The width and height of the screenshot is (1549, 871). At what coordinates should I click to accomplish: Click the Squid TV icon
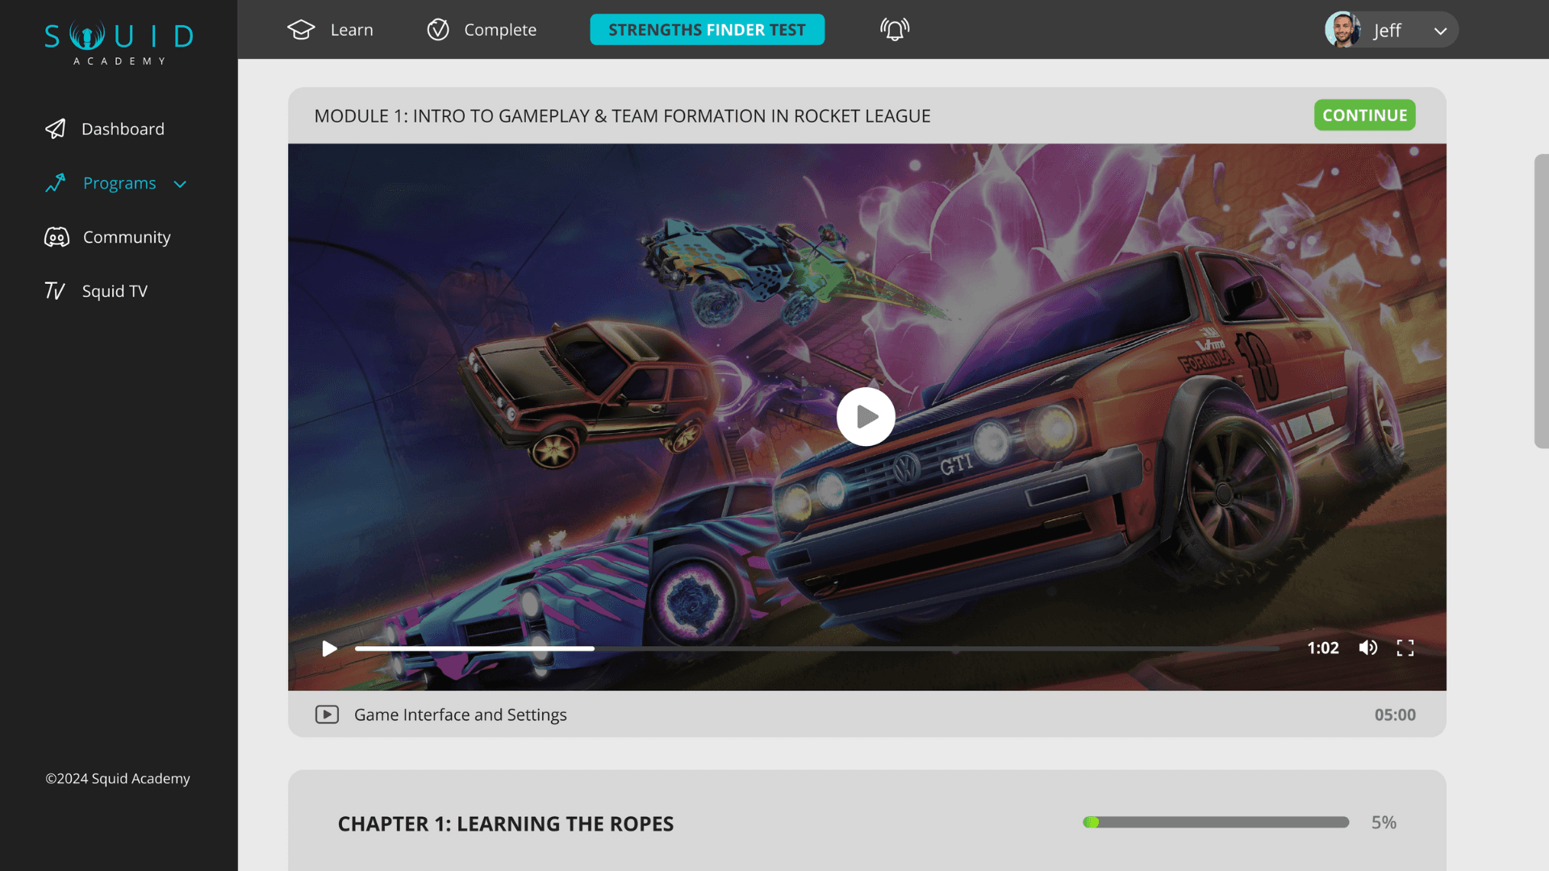point(55,291)
